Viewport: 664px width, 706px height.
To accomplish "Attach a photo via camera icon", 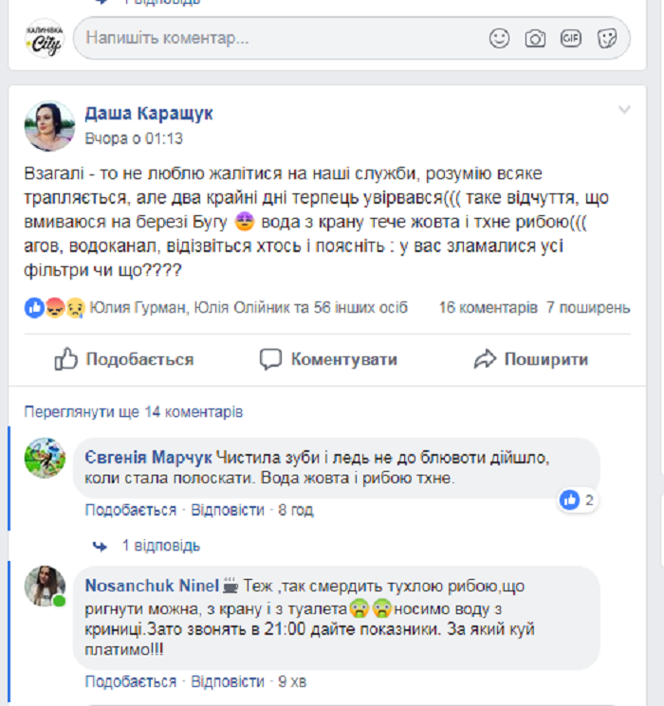I will [x=535, y=38].
